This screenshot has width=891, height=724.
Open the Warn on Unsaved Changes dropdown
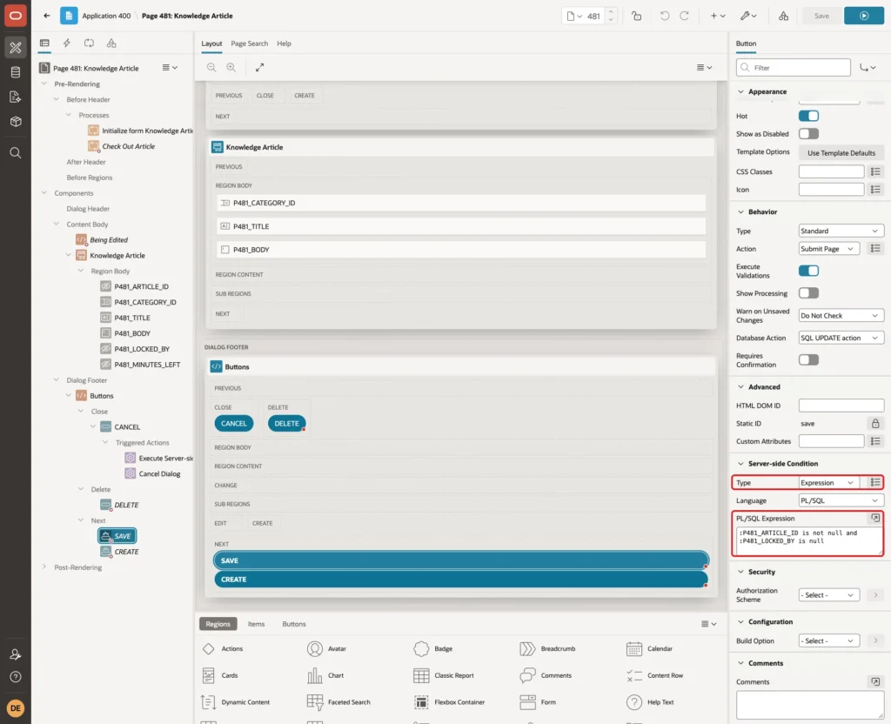[841, 315]
